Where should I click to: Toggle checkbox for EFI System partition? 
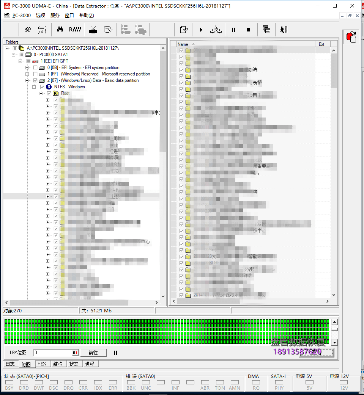[x=36, y=67]
